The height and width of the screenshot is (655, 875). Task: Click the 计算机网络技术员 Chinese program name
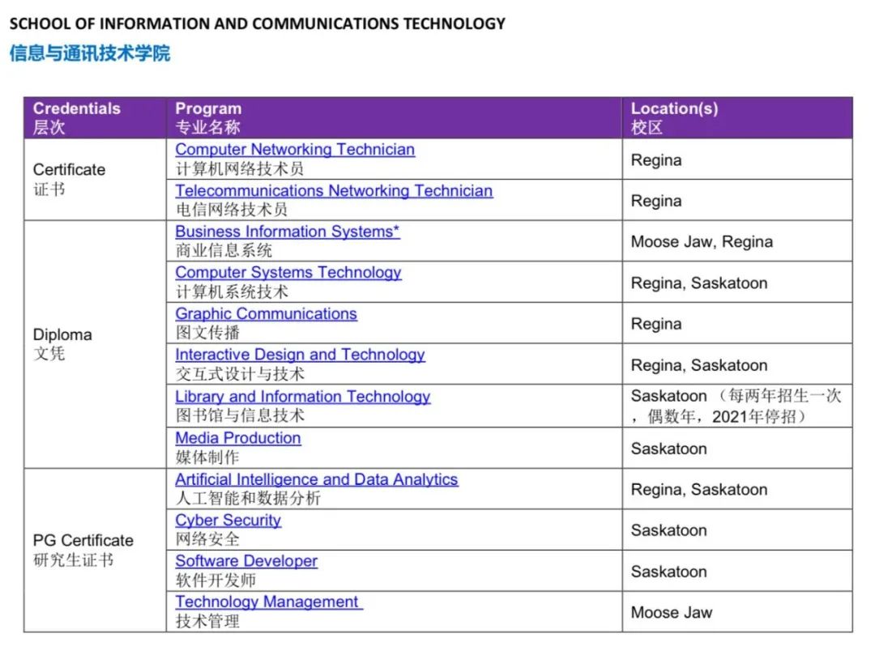(240, 168)
